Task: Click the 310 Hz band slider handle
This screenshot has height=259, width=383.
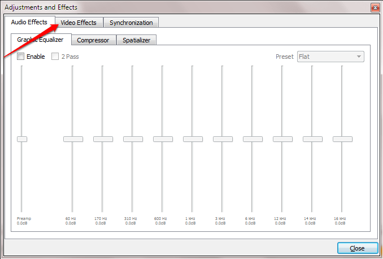Action: coord(133,139)
